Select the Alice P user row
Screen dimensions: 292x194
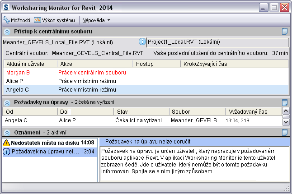pos(146,81)
